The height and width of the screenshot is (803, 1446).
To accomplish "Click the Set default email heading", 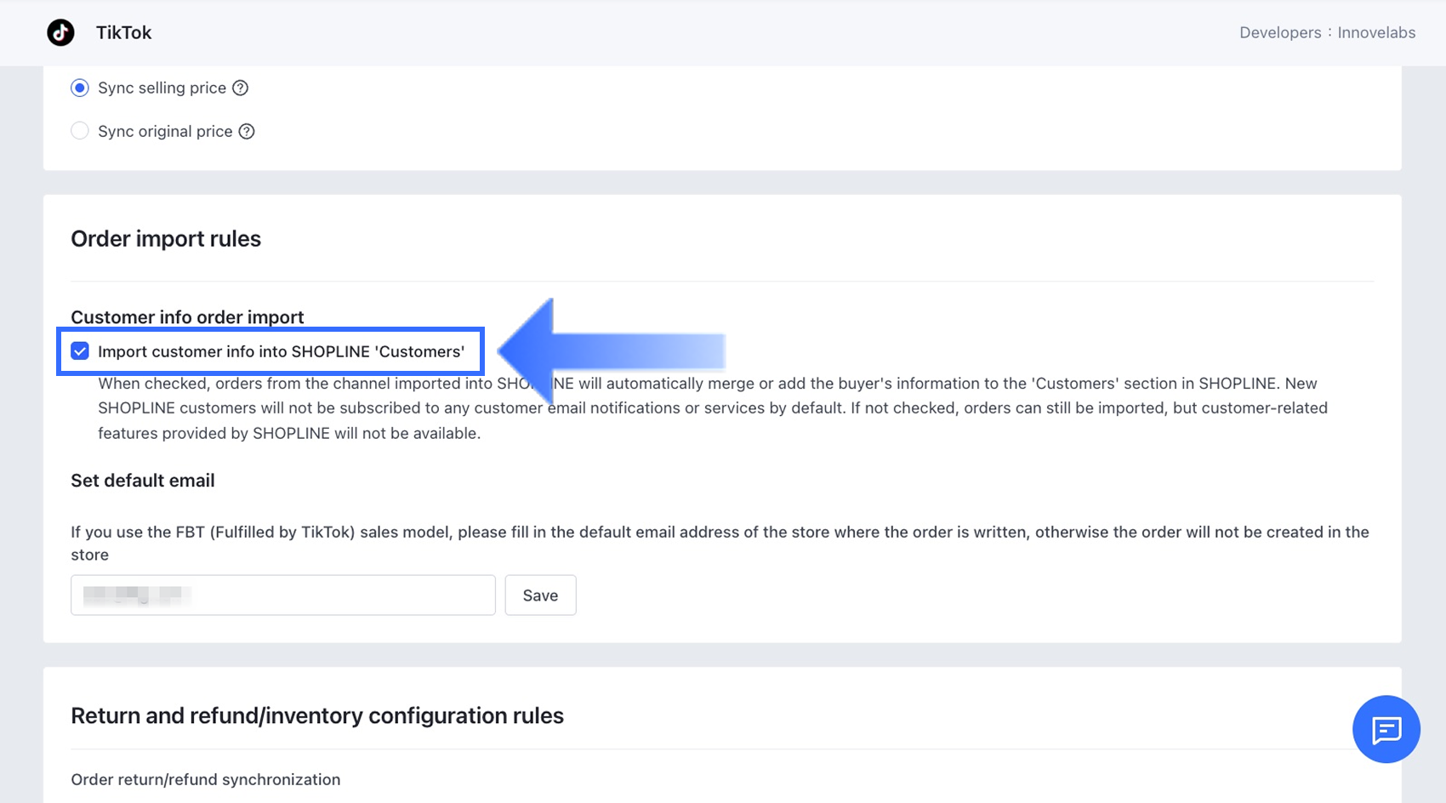I will tap(143, 481).
